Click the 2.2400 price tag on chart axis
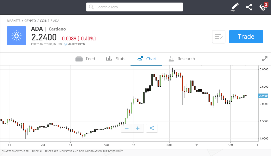Viewport: 271px width, 156px height. click(263, 96)
